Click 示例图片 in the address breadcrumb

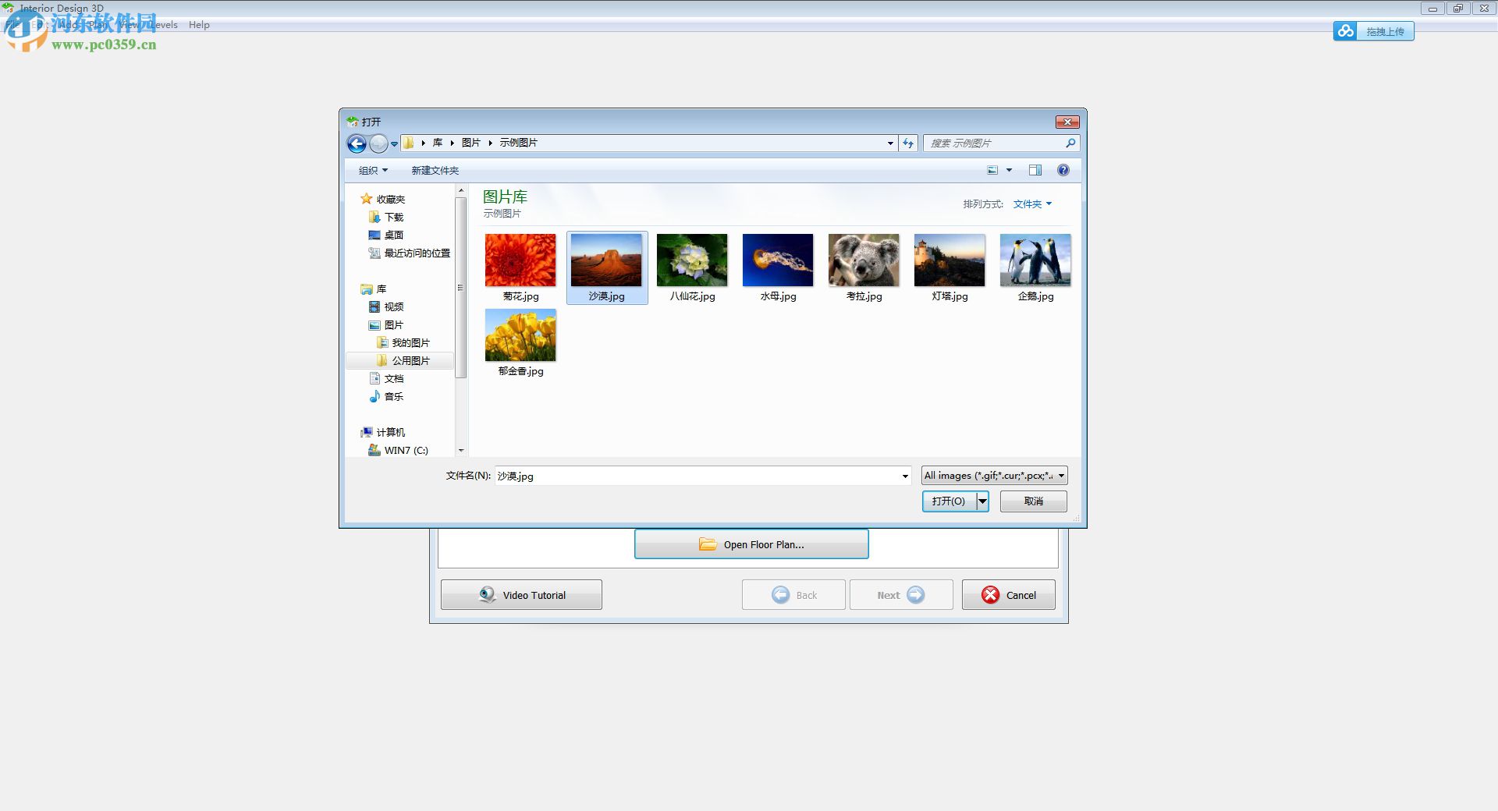[519, 143]
